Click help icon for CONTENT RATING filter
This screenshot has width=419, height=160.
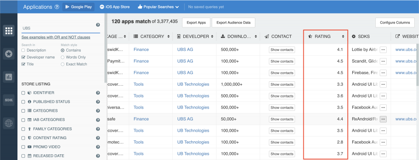(98, 138)
